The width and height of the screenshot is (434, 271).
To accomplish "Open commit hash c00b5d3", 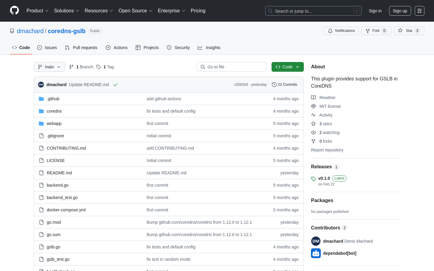I will (241, 85).
